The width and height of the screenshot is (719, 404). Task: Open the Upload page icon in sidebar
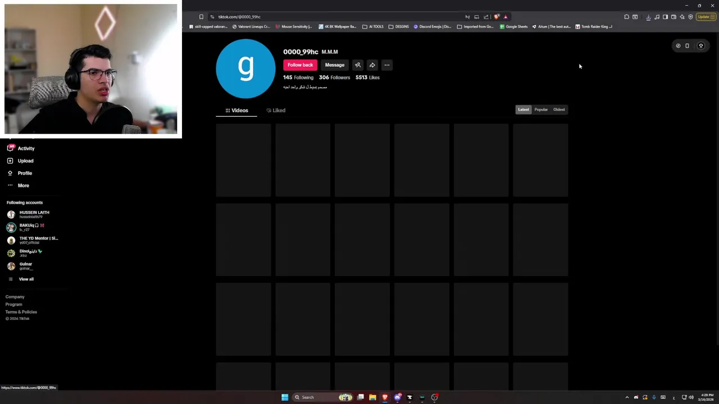pyautogui.click(x=10, y=160)
